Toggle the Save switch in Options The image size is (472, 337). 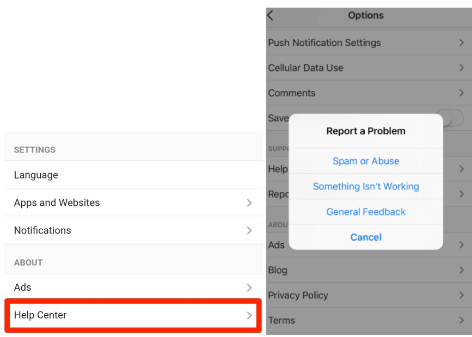pyautogui.click(x=451, y=118)
